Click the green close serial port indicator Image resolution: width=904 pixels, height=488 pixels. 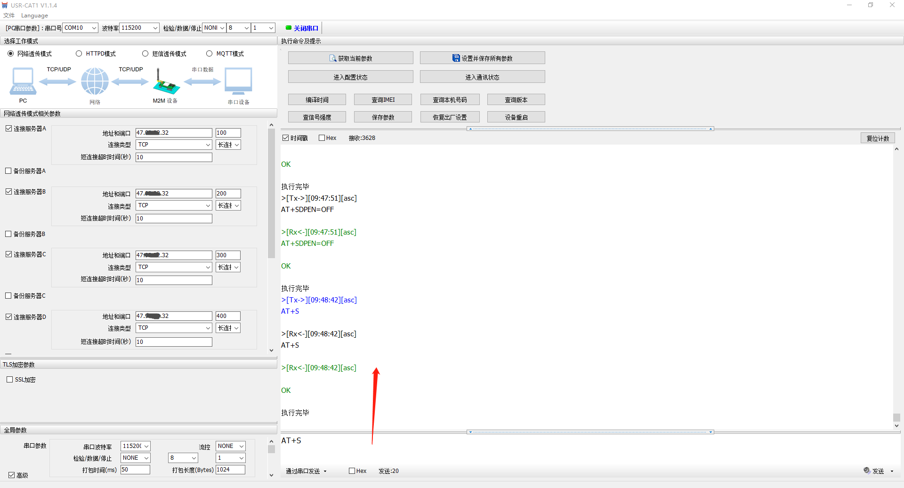tap(289, 28)
